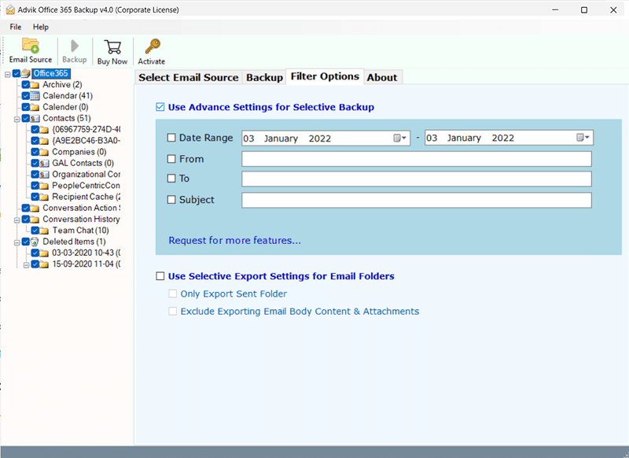Click the Archive (2) folder icon

tap(35, 85)
